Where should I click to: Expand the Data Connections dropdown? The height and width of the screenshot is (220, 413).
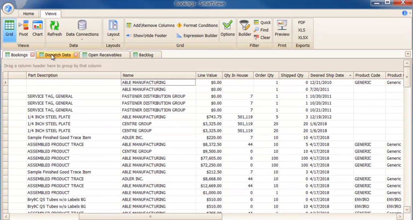click(x=82, y=39)
